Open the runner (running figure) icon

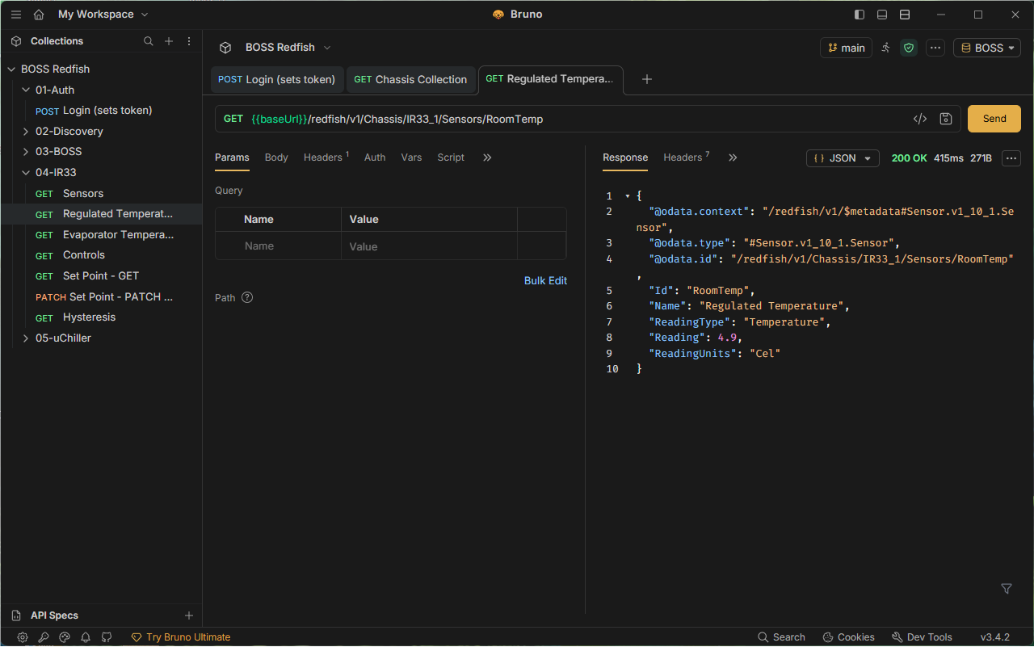coord(886,48)
